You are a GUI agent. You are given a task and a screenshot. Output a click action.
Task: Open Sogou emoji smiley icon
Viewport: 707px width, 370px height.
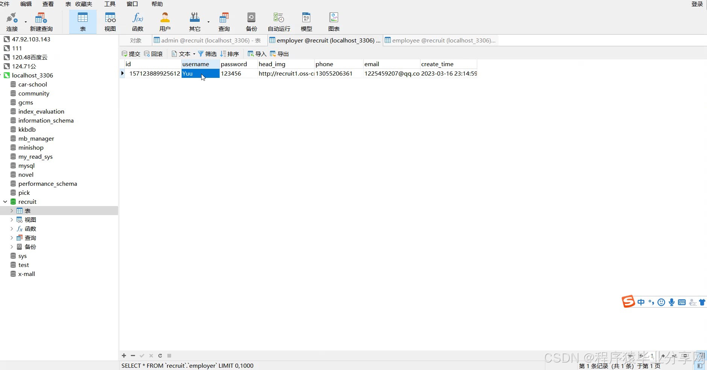click(661, 302)
